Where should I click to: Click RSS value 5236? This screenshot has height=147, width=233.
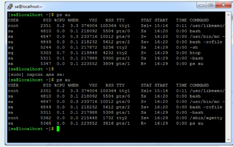[108, 47]
